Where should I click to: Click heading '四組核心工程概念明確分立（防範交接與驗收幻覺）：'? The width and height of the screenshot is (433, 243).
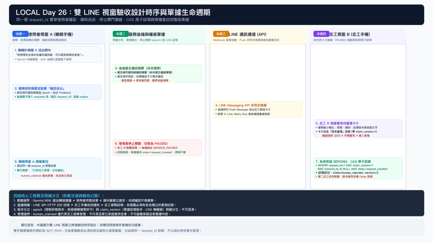click(x=59, y=196)
